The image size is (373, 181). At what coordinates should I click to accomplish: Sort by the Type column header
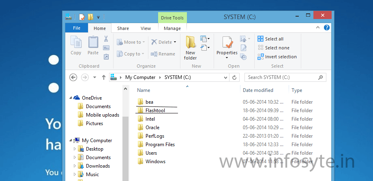297,90
